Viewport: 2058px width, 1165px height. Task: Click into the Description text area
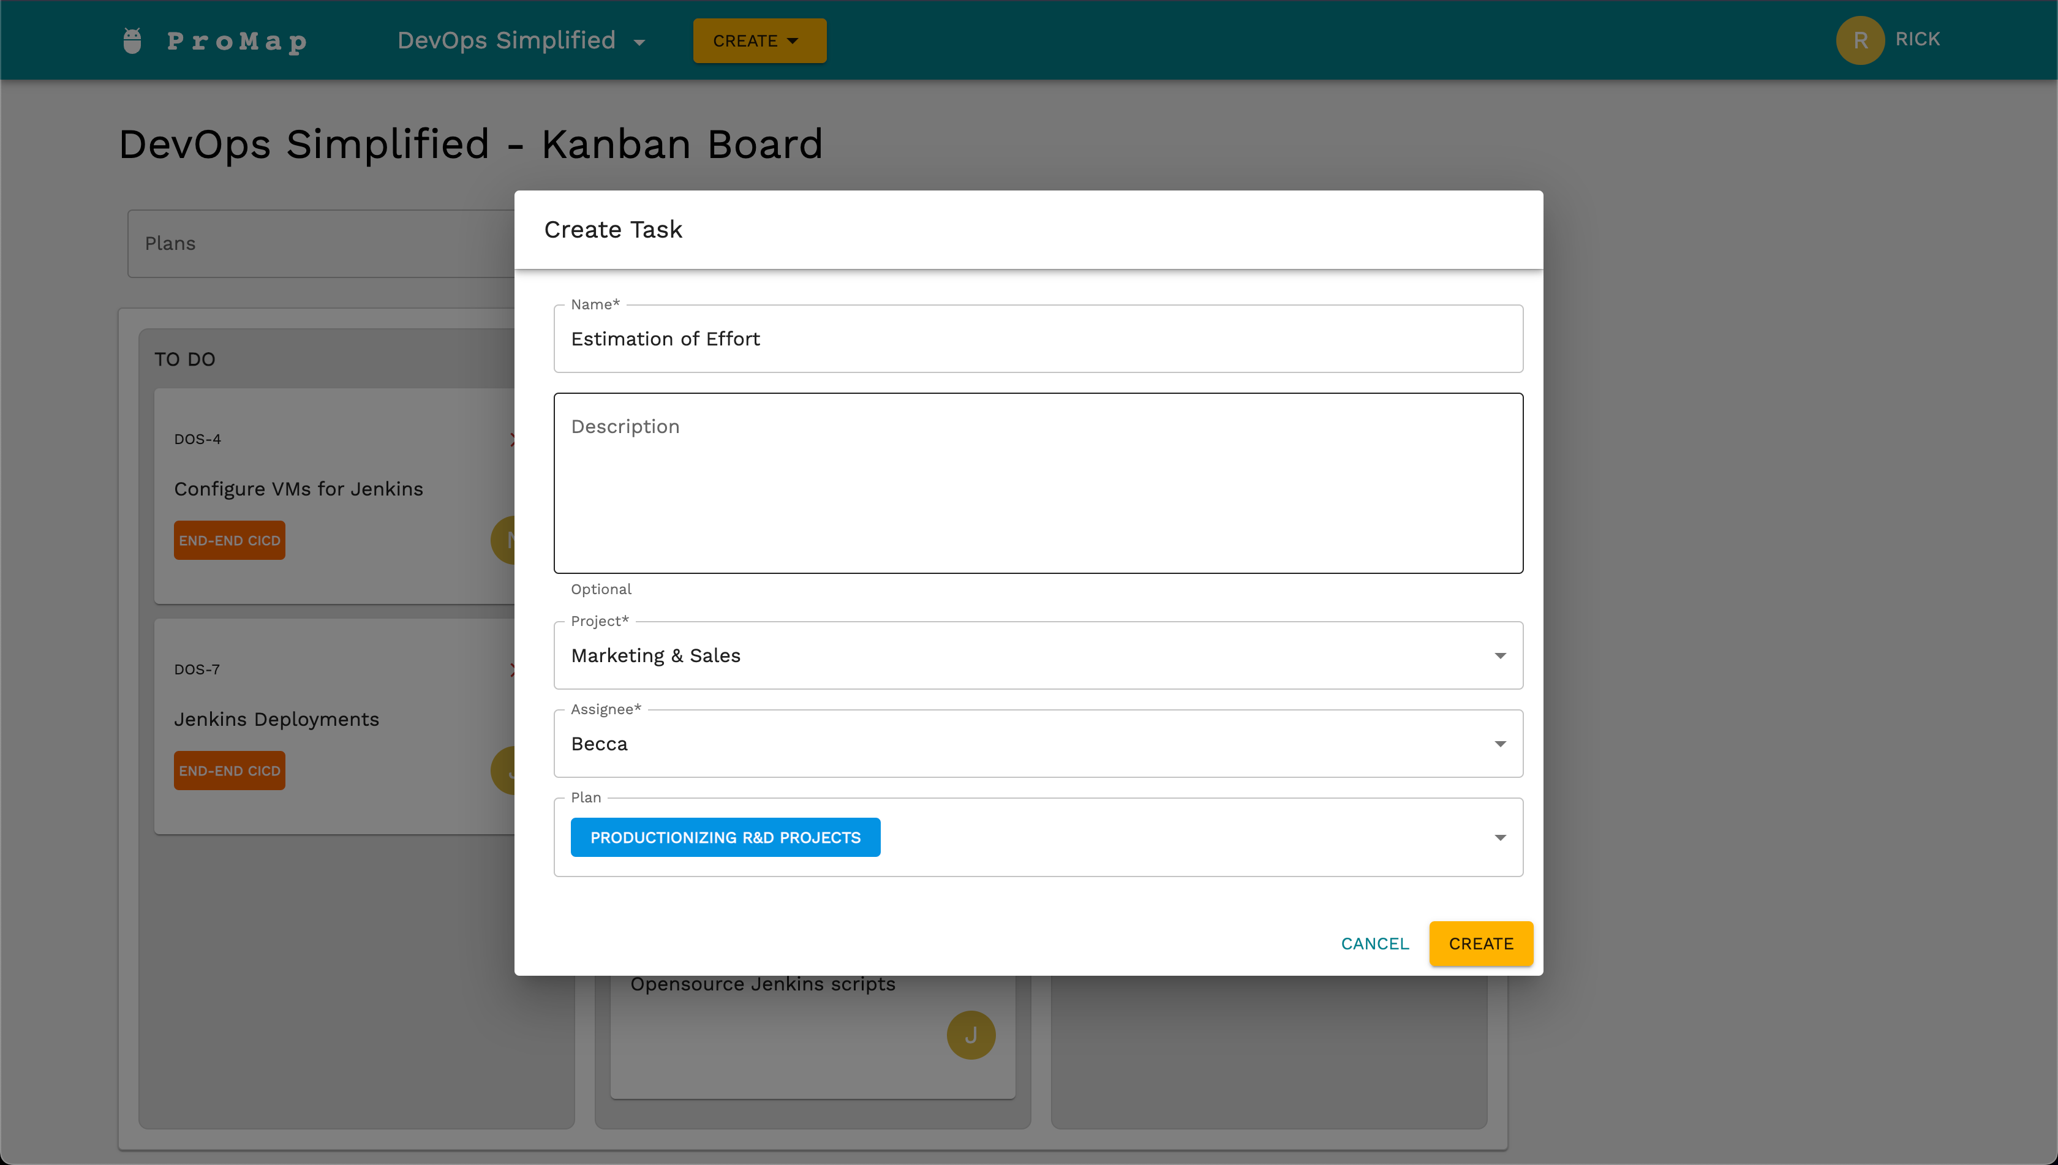(x=1038, y=483)
